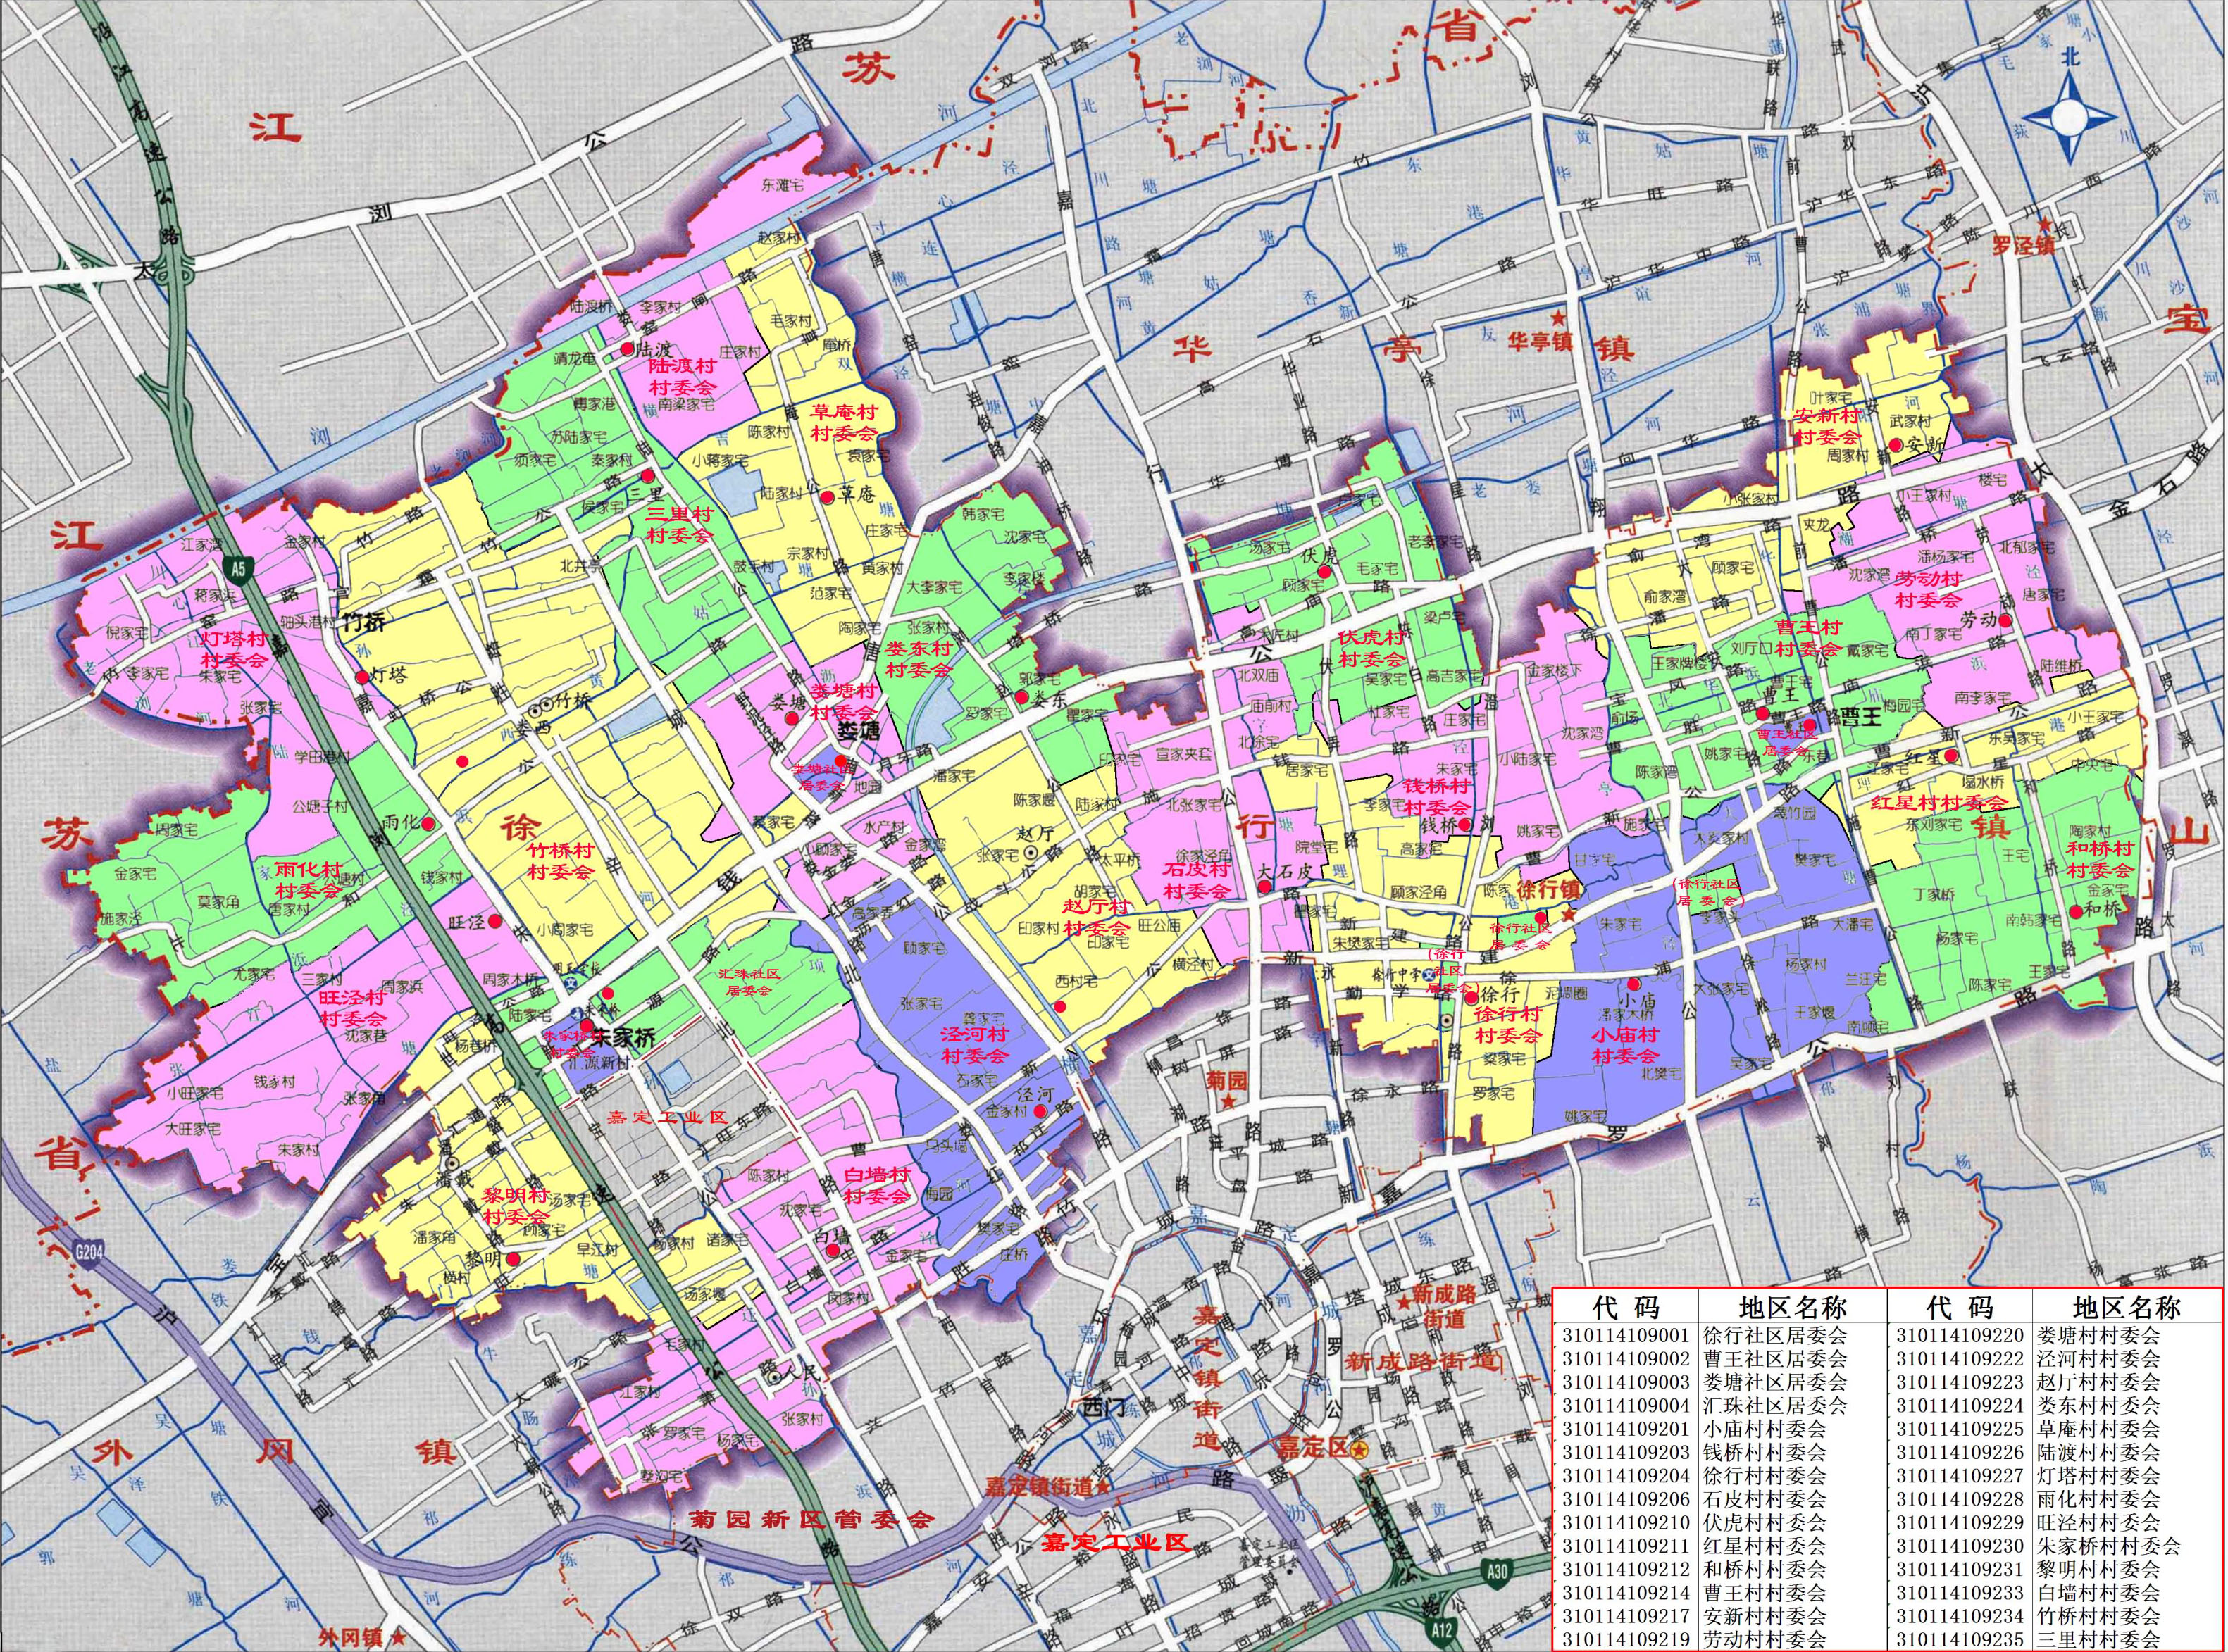Click the red dot beside 雨化
The width and height of the screenshot is (2228, 1652).
coord(427,824)
